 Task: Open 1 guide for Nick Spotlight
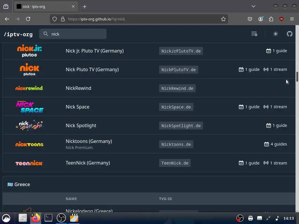click(277, 125)
